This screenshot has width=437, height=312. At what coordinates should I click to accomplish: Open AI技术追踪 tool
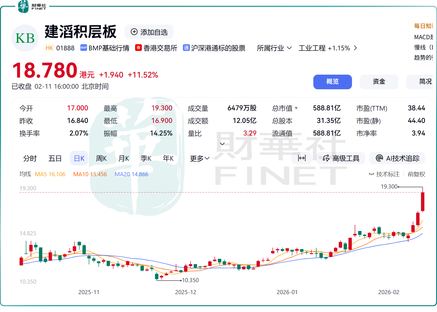click(x=397, y=158)
